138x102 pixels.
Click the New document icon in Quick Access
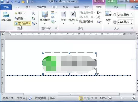tap(28, 2)
